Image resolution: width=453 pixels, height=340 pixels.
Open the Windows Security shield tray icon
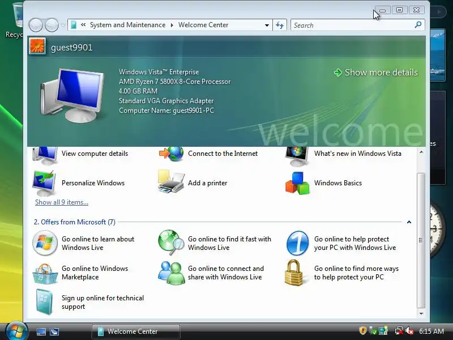click(x=362, y=330)
